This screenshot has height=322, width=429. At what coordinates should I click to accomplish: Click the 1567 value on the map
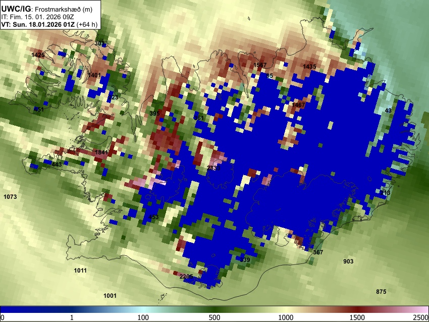pos(260,65)
